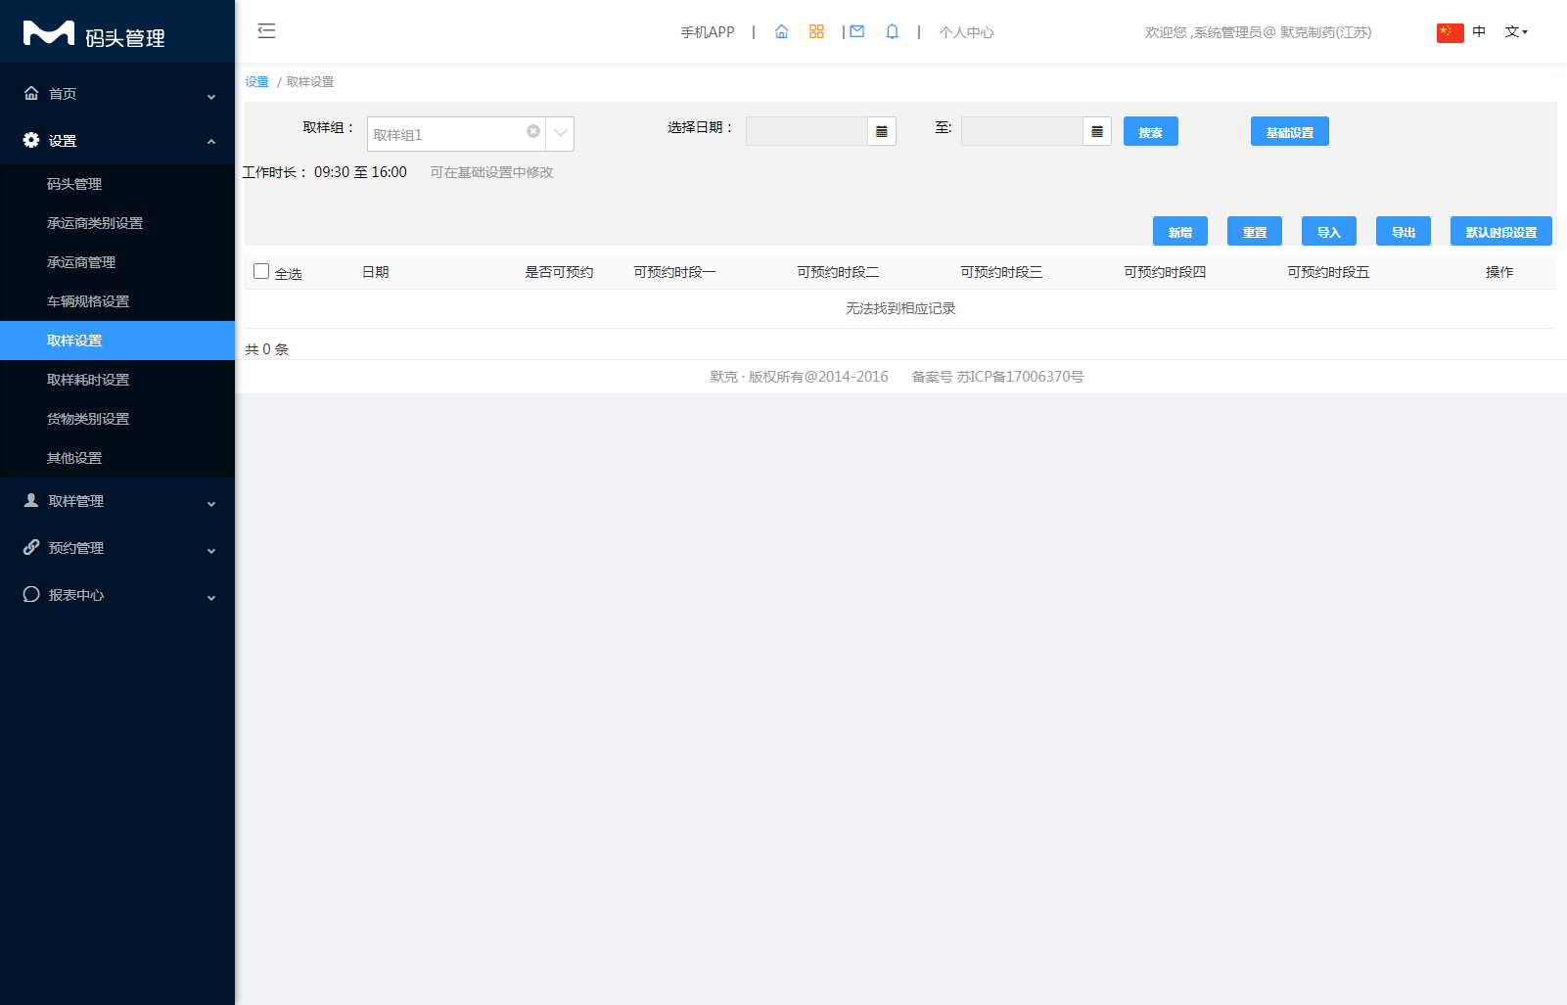Click the person icon beside 取样管理
Screen dimensions: 1567x1005
[31, 500]
